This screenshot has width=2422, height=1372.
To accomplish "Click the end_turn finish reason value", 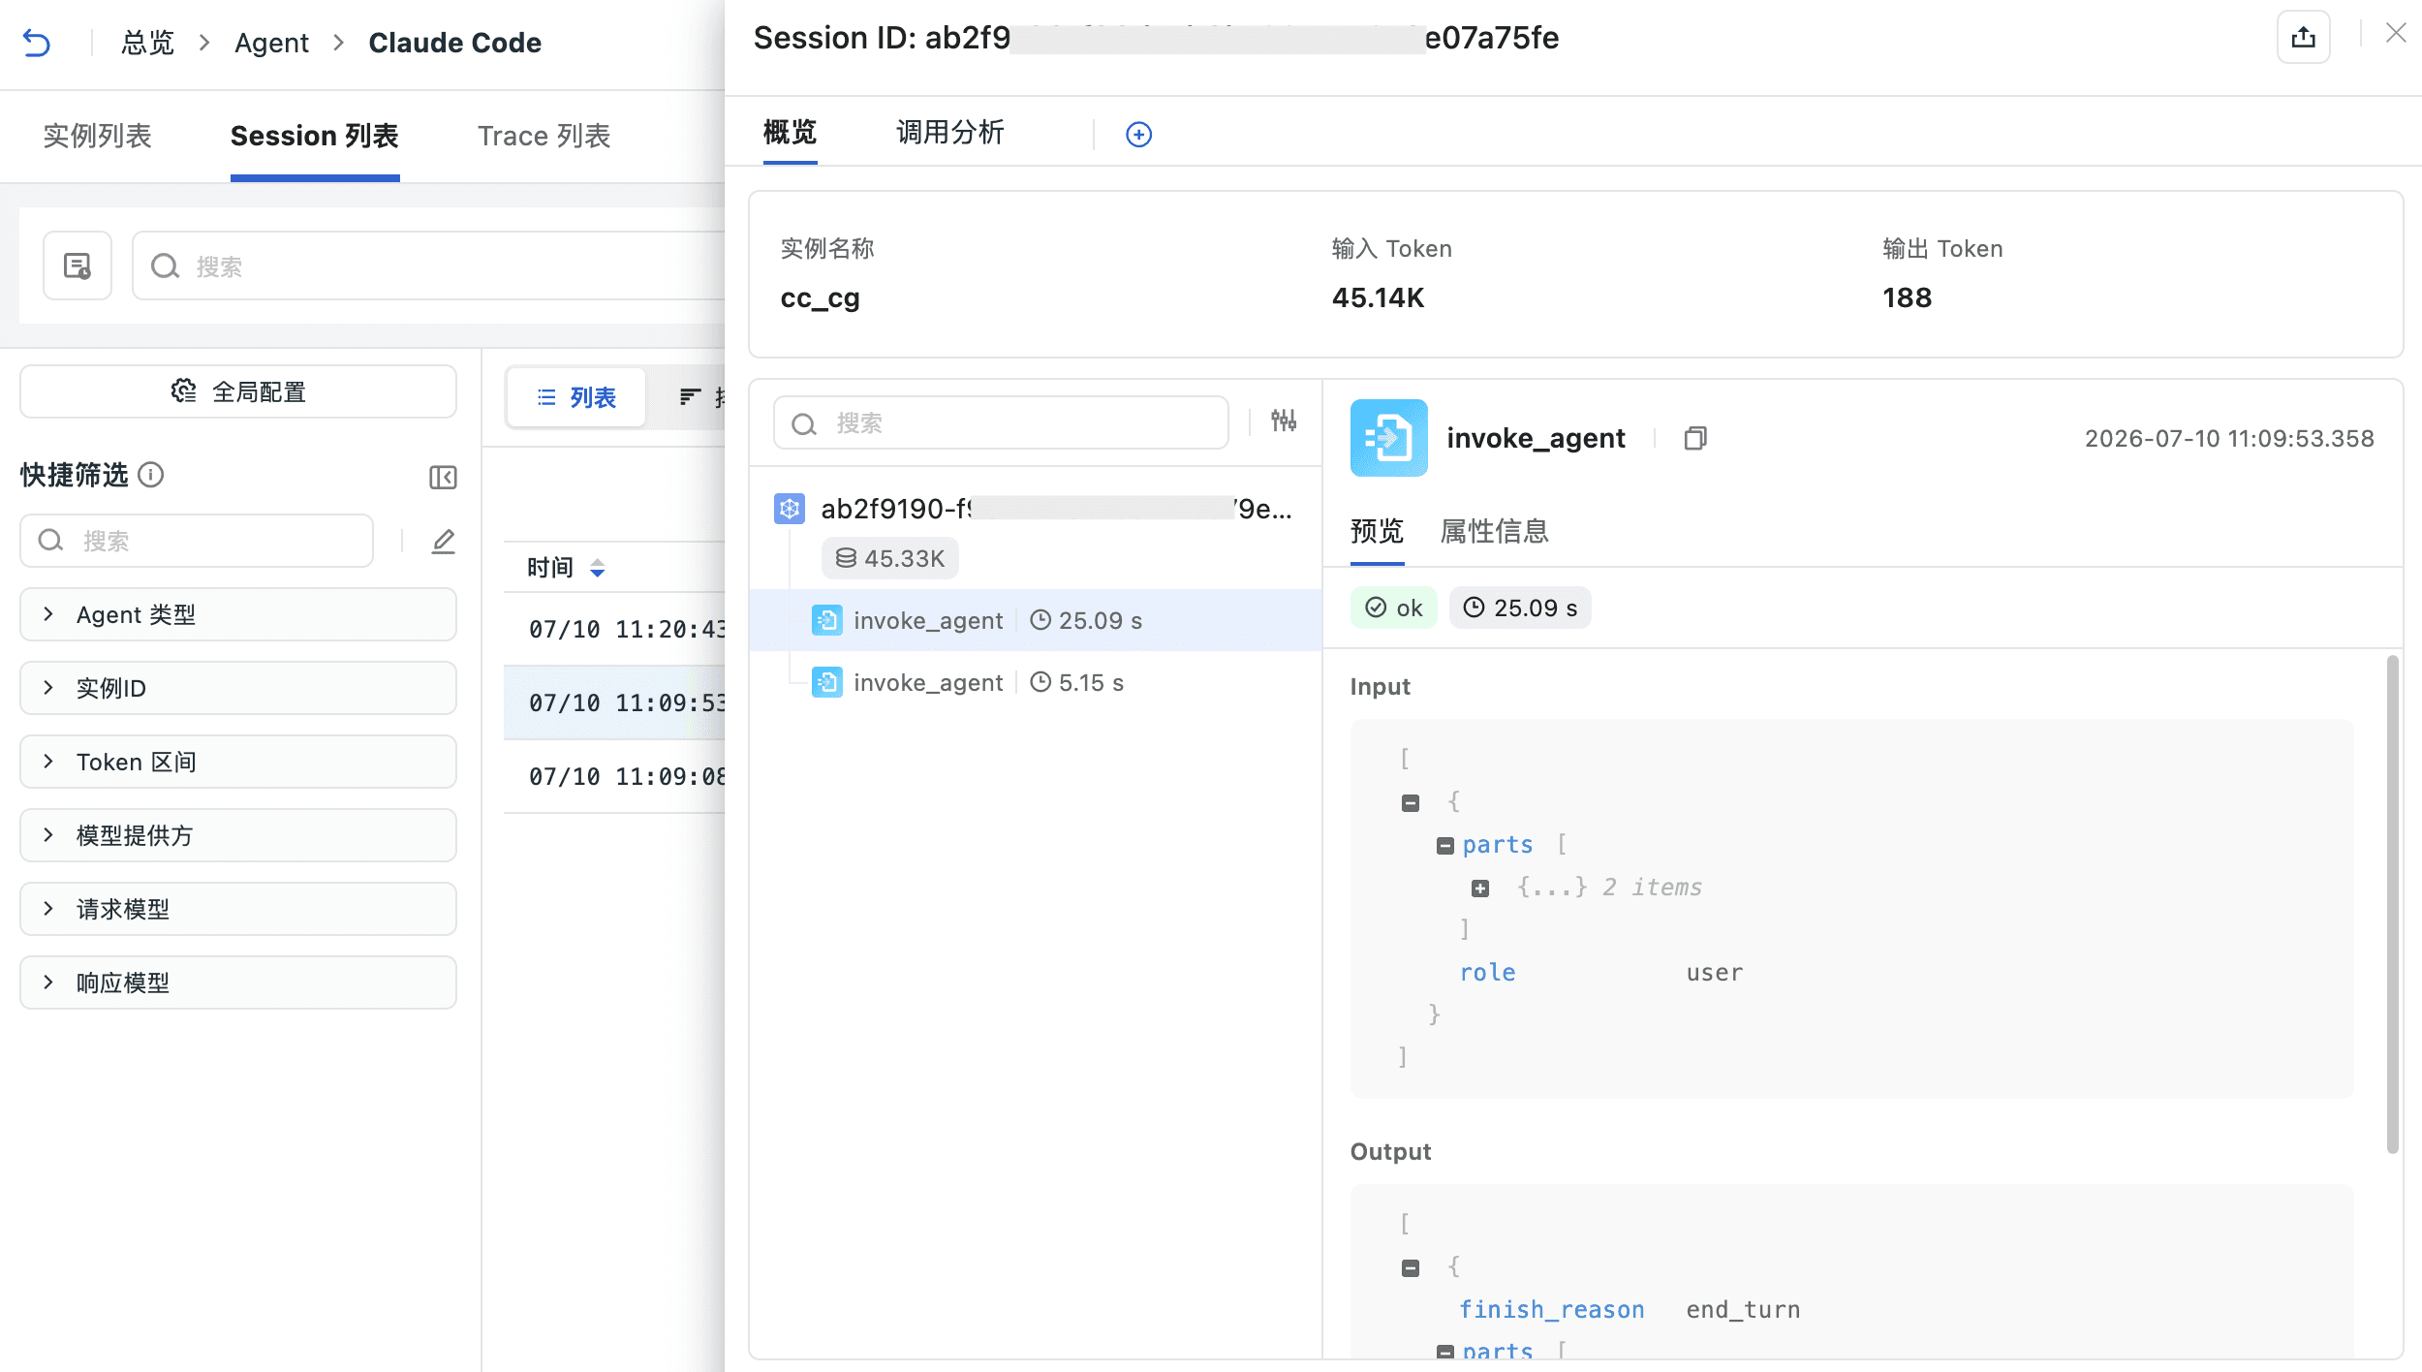I will 1743,1310.
